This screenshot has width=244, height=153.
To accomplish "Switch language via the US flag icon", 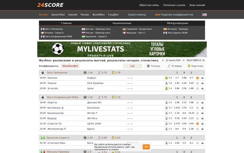I will tap(204, 15).
